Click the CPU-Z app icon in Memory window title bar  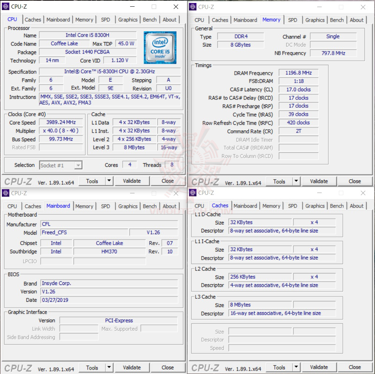(192, 7)
